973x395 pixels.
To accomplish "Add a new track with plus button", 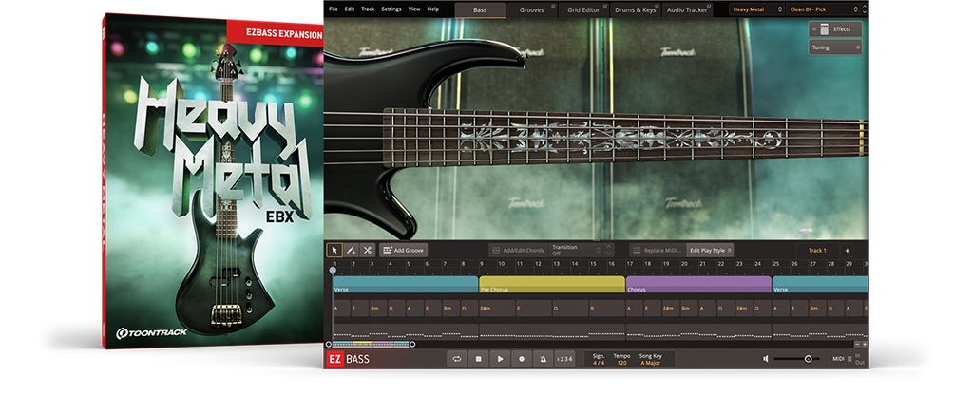I will pos(848,251).
